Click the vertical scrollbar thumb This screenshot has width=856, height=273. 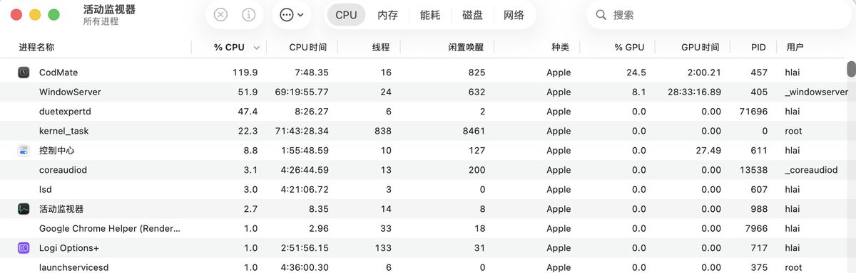click(x=851, y=69)
